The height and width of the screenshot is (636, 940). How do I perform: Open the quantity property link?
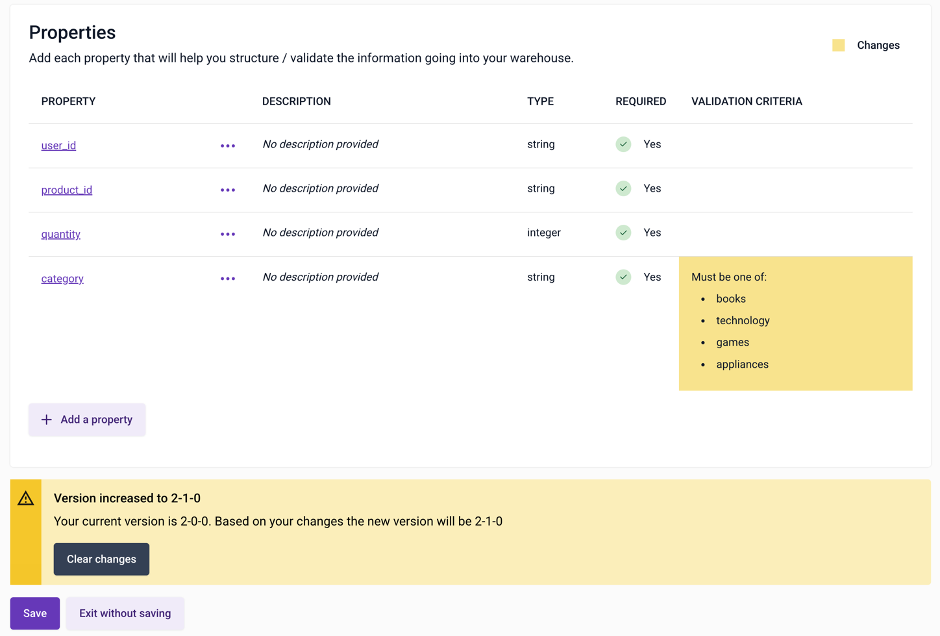point(61,234)
